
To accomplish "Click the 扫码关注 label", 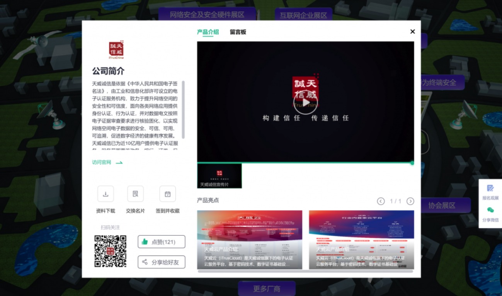I will point(111,227).
